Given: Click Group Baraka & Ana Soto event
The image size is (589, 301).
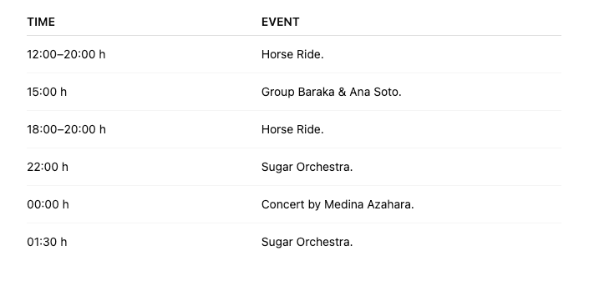Looking at the screenshot, I should 332,92.
